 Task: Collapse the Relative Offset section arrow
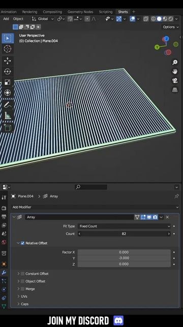click(x=18, y=243)
